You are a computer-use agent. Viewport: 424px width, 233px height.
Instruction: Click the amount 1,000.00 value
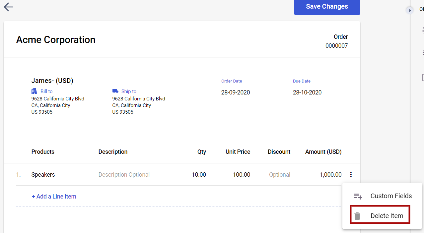click(331, 175)
